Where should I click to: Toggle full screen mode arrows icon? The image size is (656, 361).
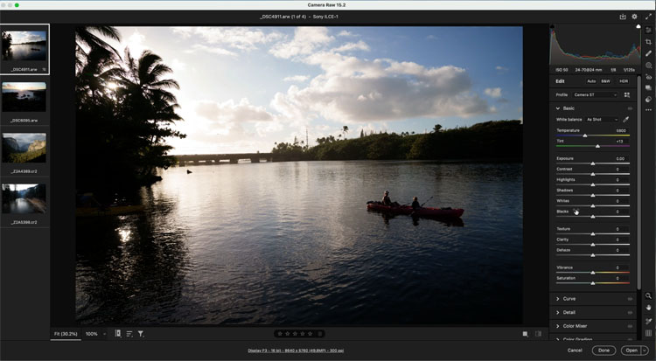pyautogui.click(x=648, y=17)
